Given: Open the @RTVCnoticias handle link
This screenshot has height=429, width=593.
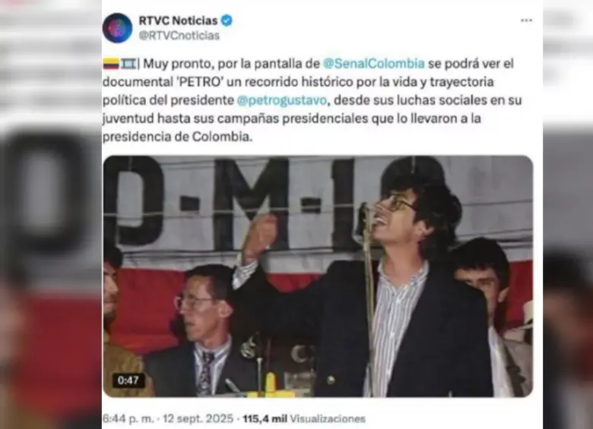Looking at the screenshot, I should click(x=179, y=36).
